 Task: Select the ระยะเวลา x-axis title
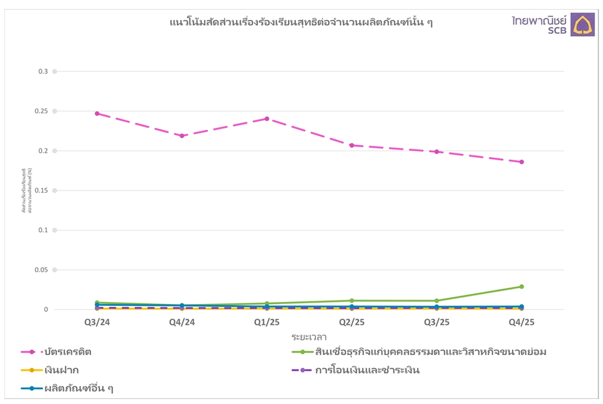(309, 336)
